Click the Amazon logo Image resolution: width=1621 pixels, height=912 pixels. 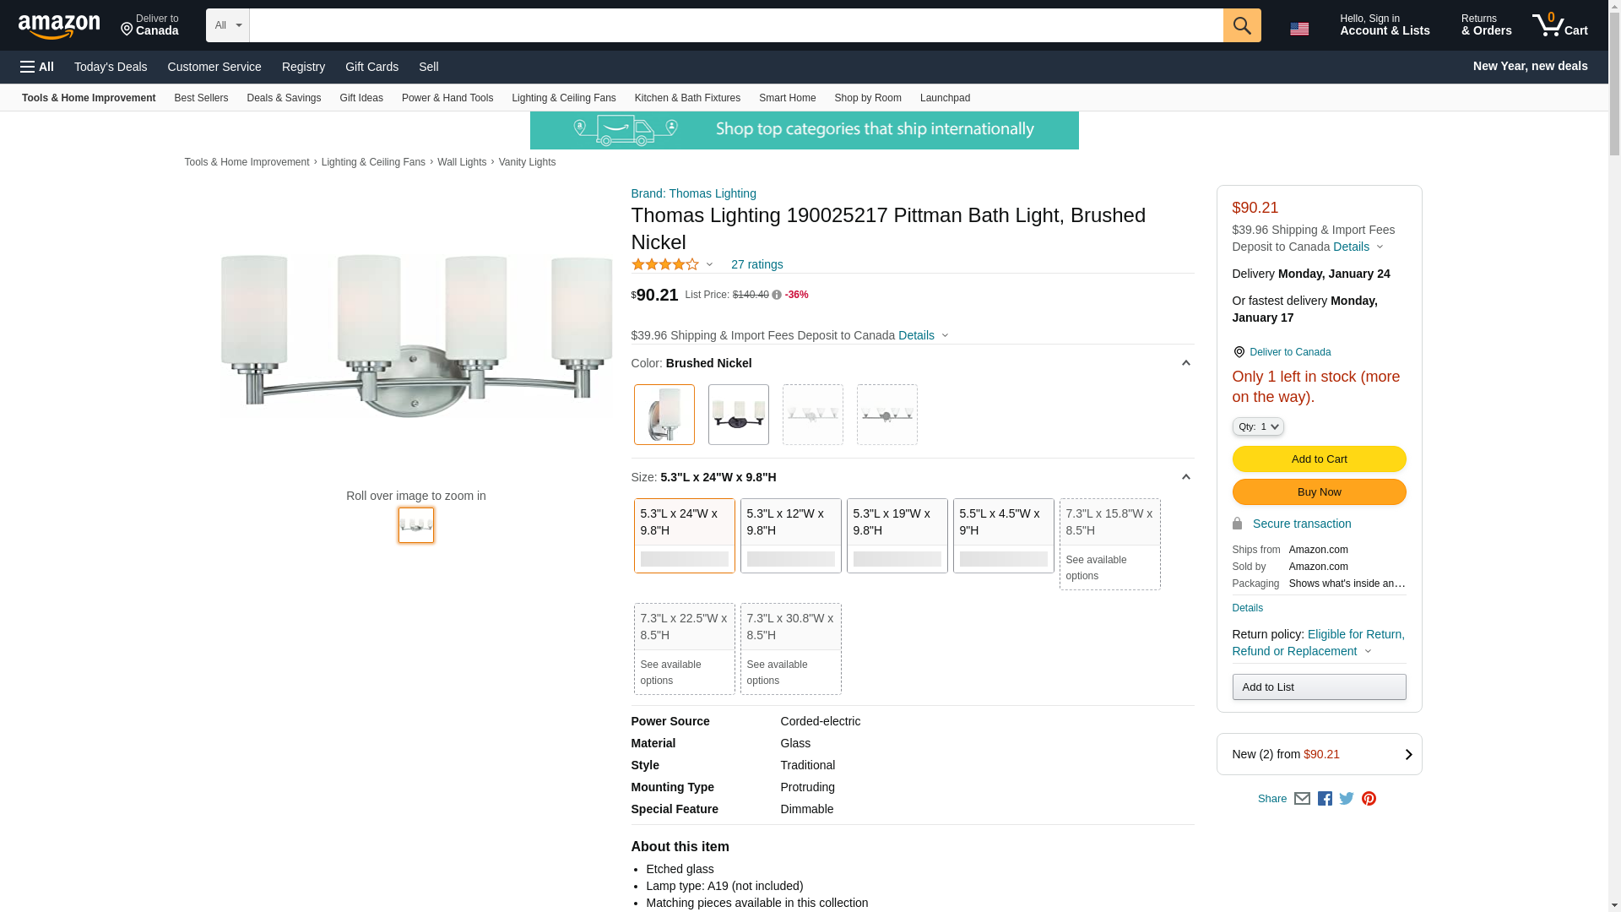coord(59,26)
